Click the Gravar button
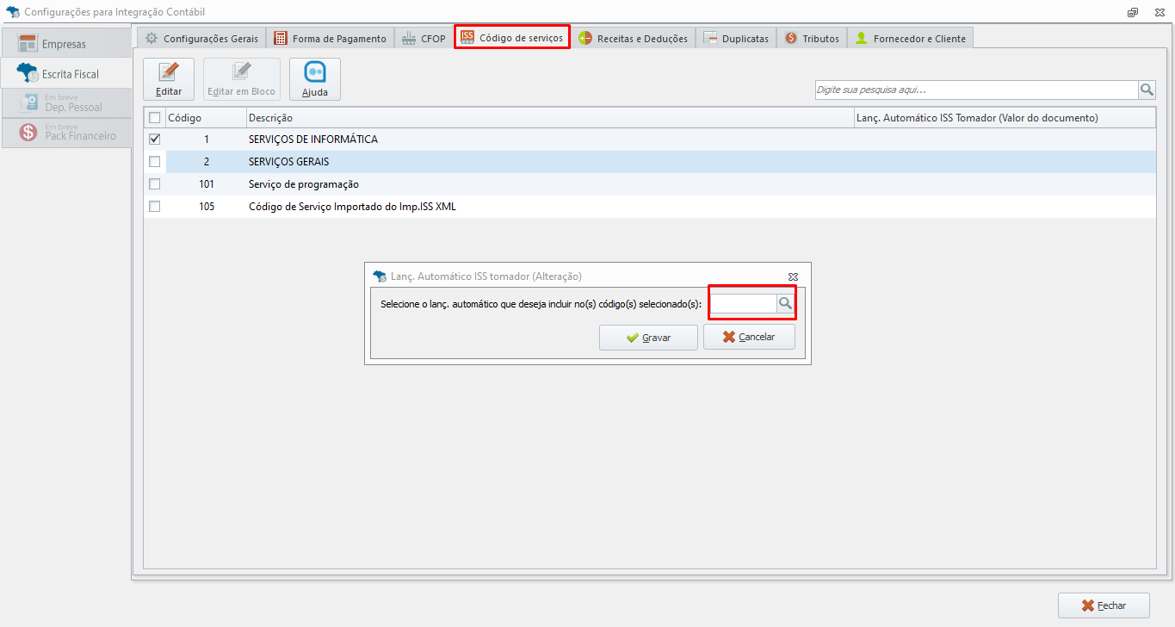 [x=648, y=338]
